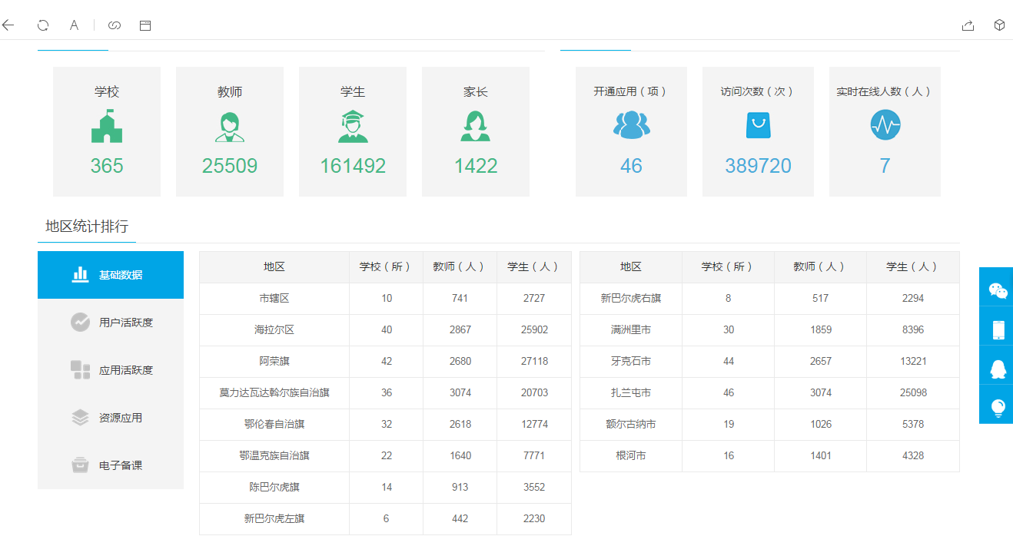Click the font size 'A' icon

point(74,25)
